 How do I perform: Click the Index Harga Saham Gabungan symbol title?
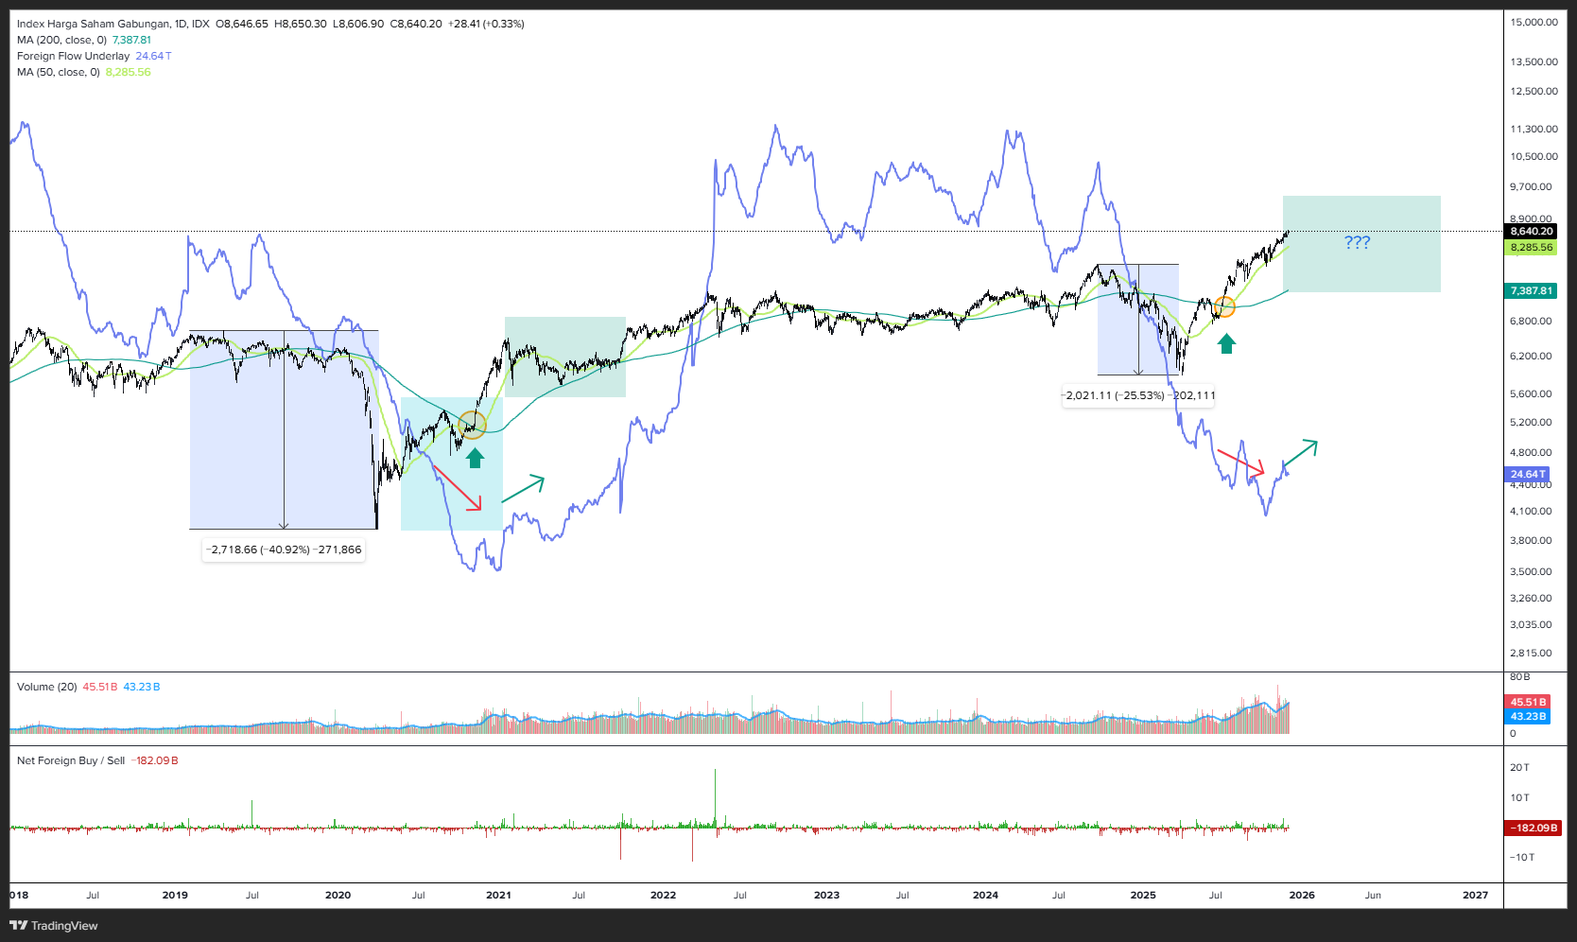click(x=95, y=24)
